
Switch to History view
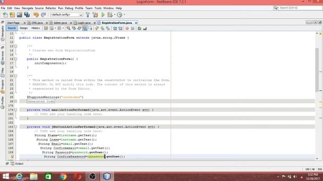click(x=35, y=28)
